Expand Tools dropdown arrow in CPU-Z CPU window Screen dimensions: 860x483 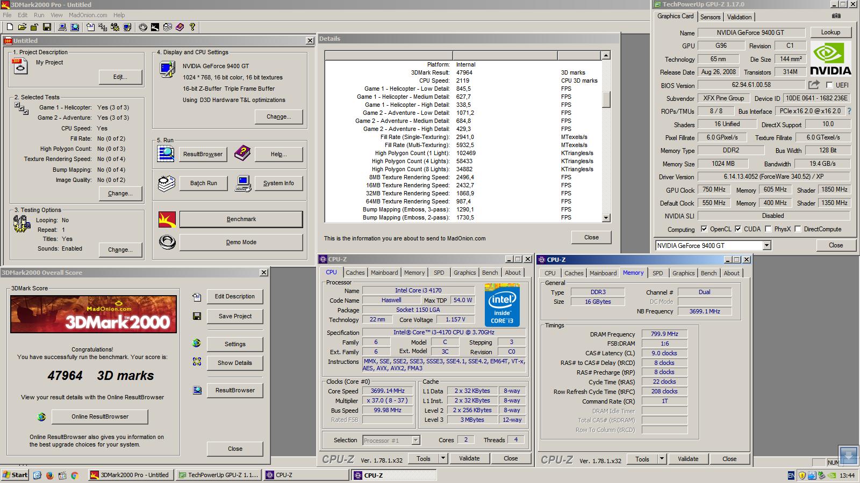pos(443,458)
